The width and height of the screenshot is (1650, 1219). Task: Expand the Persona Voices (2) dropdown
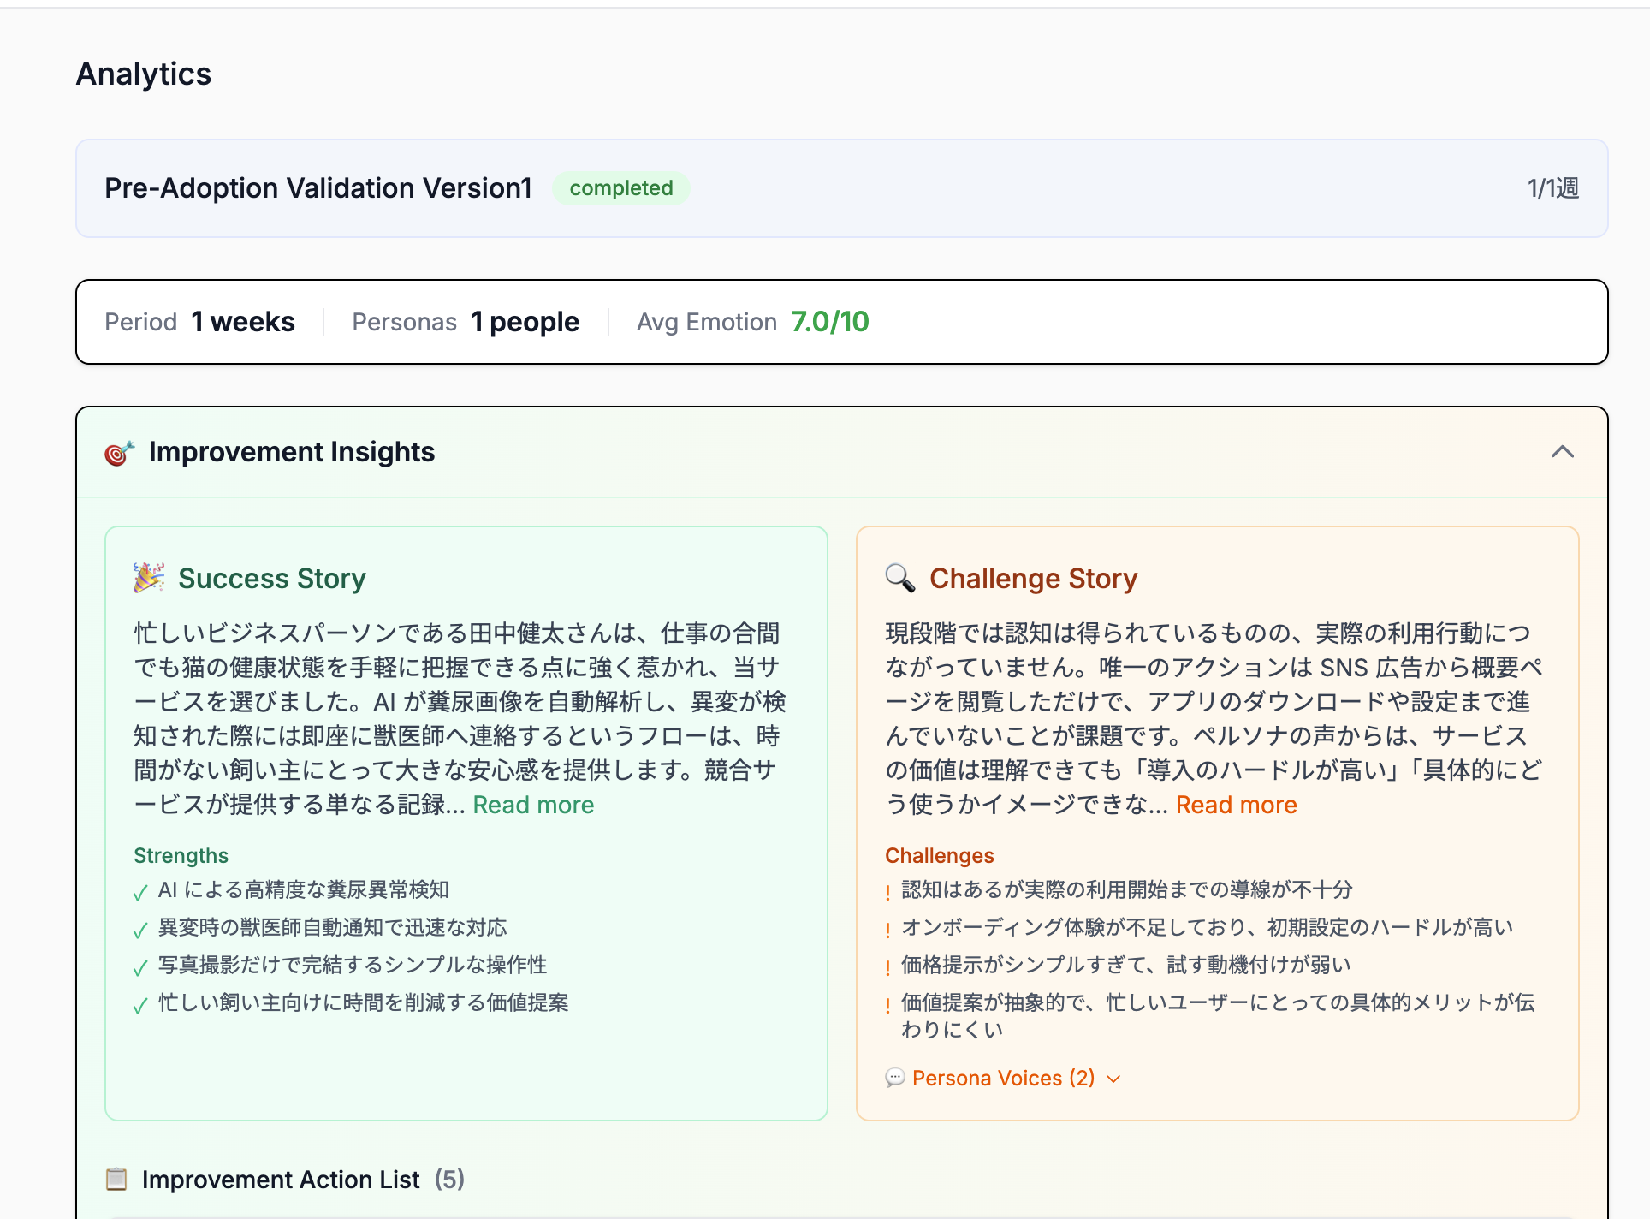[x=1003, y=1078]
